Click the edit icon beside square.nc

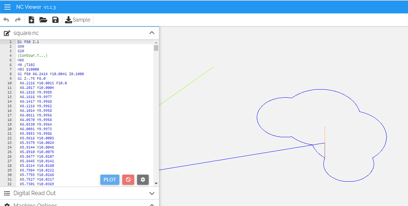coord(7,33)
